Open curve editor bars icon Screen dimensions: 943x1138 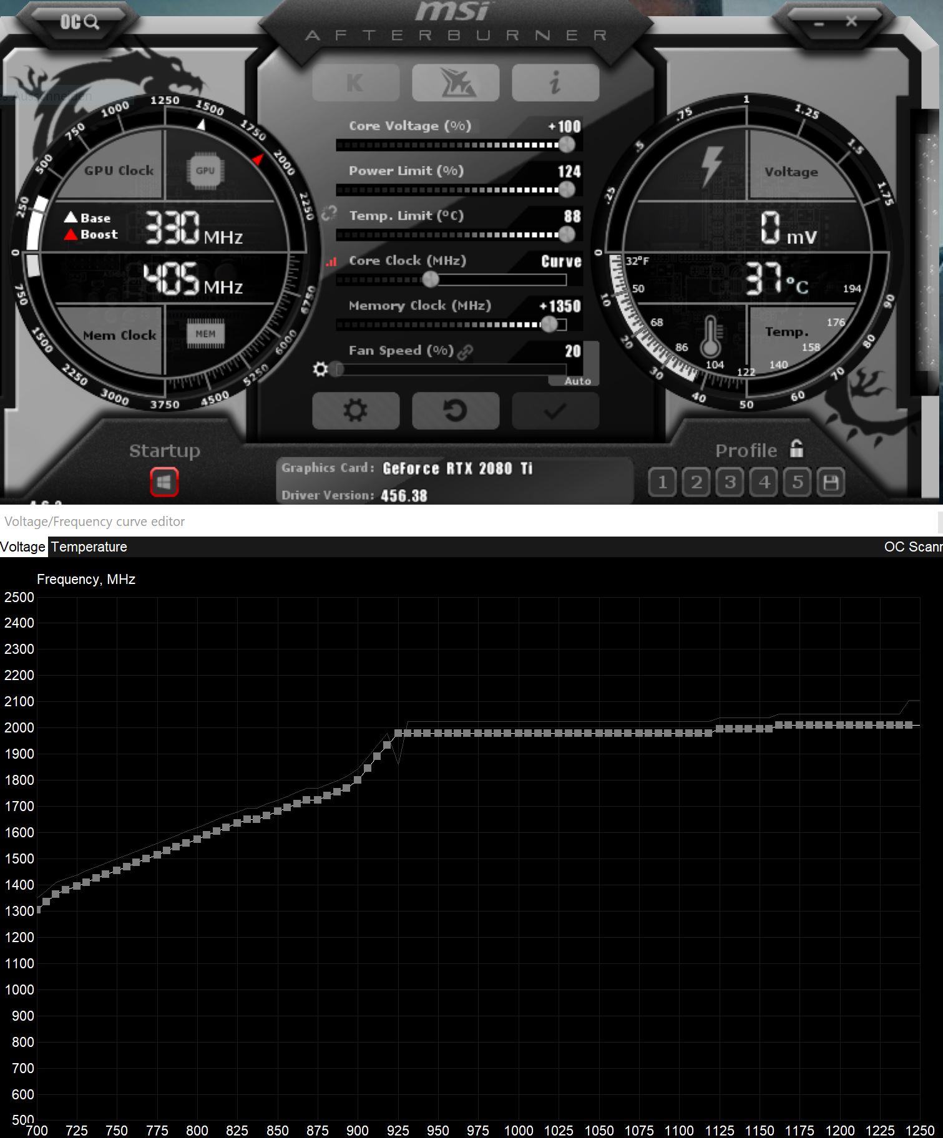(331, 262)
